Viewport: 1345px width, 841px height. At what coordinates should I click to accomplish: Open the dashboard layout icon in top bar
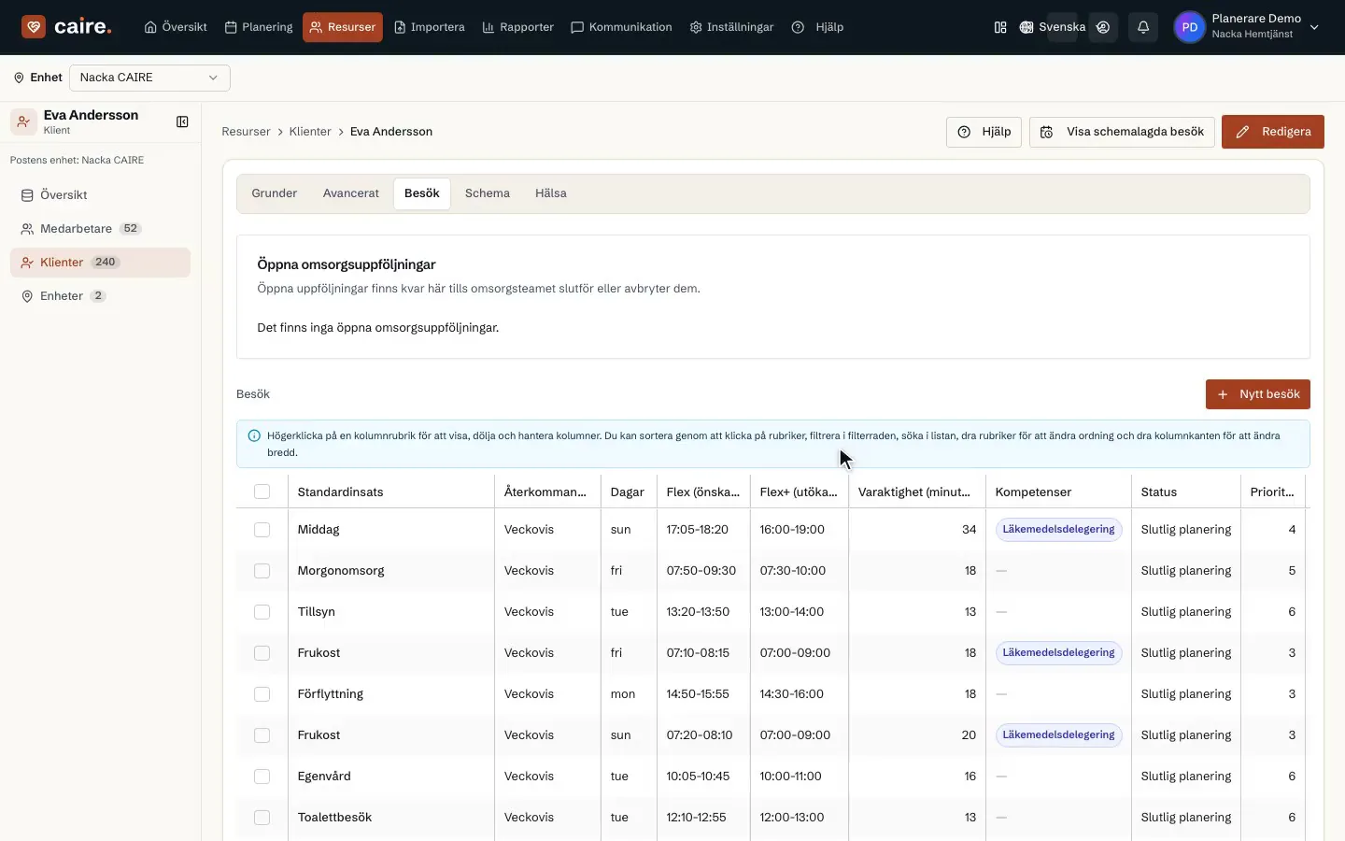click(1000, 27)
